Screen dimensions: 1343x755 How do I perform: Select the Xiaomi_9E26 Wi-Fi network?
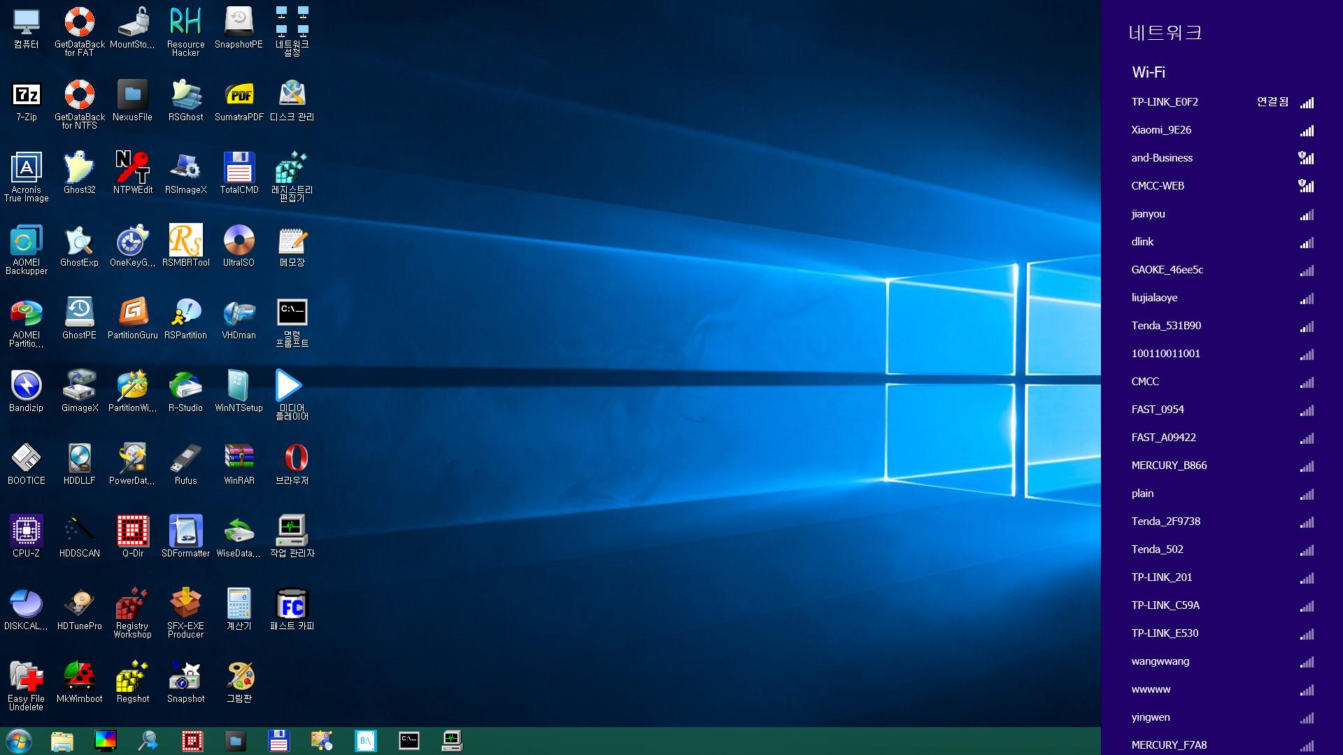1222,130
